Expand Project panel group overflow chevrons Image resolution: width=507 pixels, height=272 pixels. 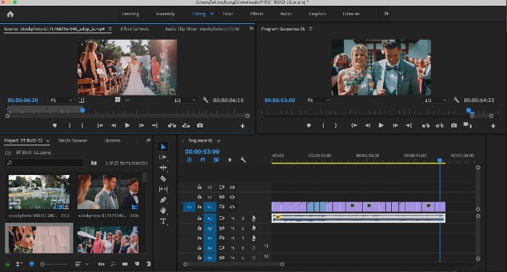[x=148, y=140]
